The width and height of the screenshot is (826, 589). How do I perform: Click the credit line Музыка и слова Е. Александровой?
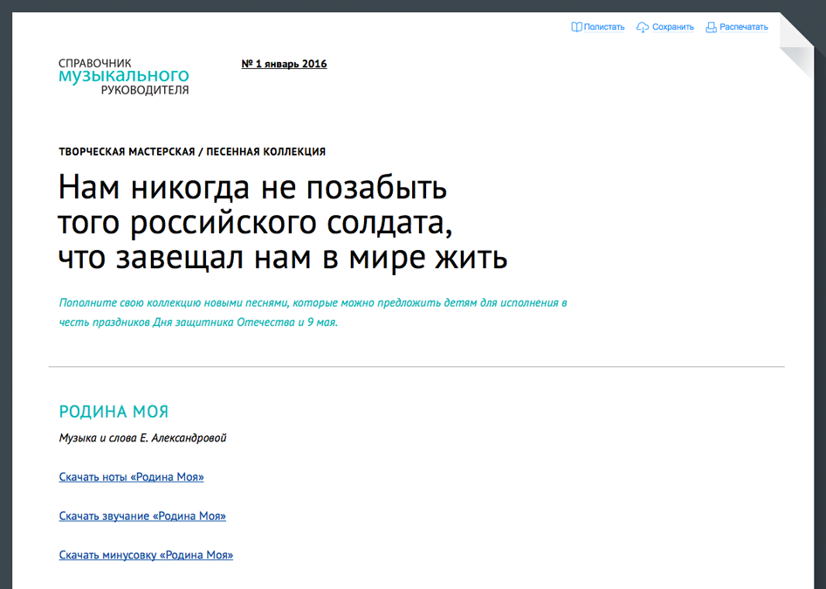click(142, 438)
